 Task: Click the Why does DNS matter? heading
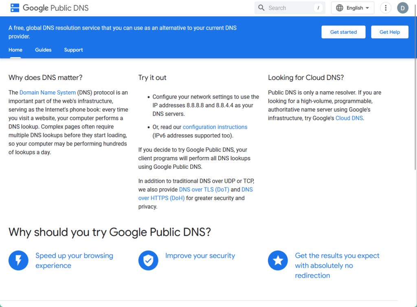(x=46, y=77)
